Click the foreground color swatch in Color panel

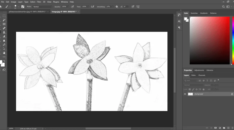tap(185, 19)
